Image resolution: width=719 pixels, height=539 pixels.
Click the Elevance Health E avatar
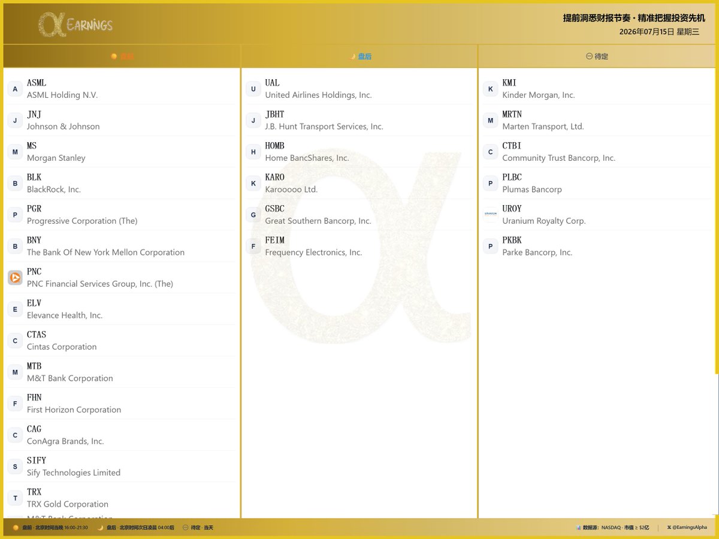pos(15,309)
